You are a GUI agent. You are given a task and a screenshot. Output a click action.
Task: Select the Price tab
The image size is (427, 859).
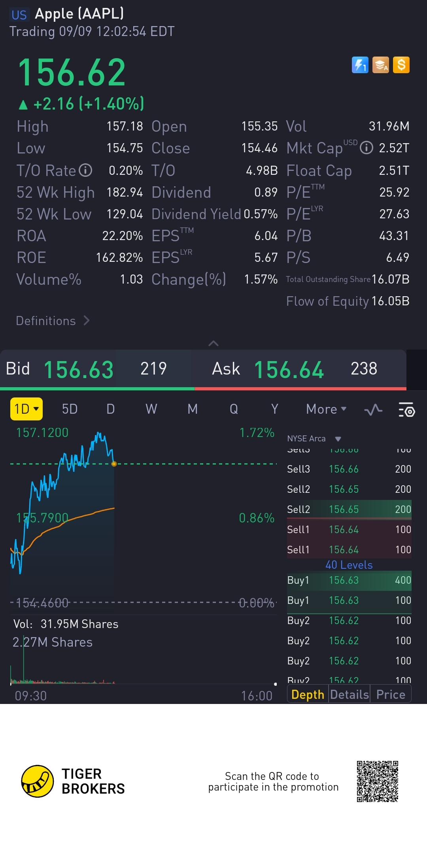(x=391, y=694)
